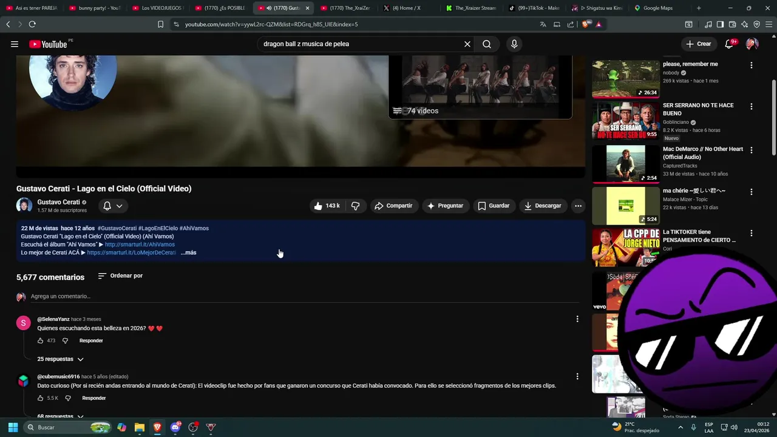Like the video with thumbs up
777x437 pixels.
pos(327,206)
